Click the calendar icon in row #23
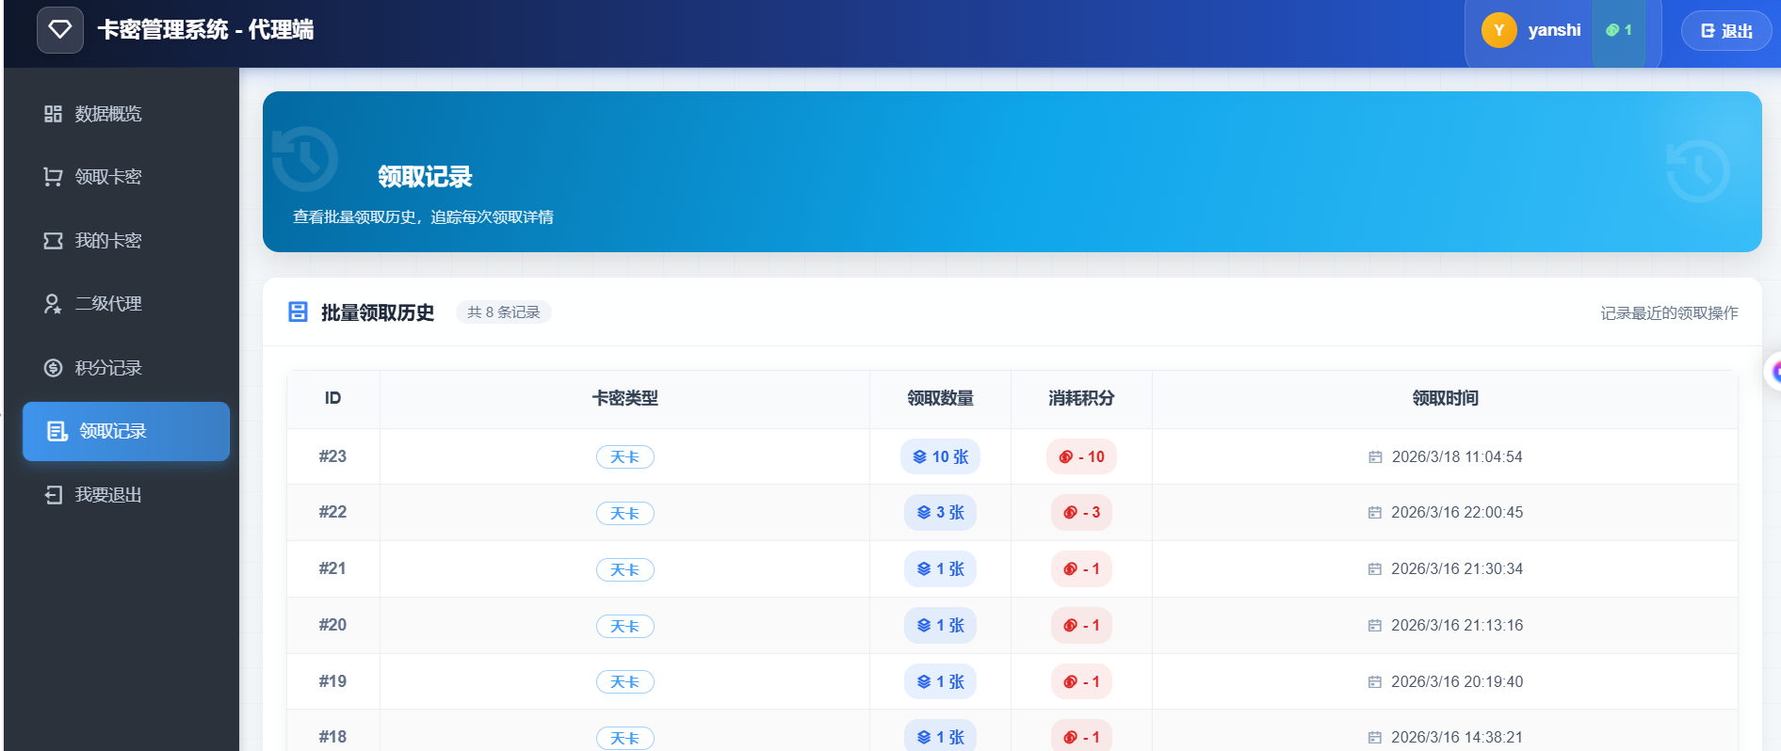This screenshot has height=751, width=1781. click(x=1375, y=457)
